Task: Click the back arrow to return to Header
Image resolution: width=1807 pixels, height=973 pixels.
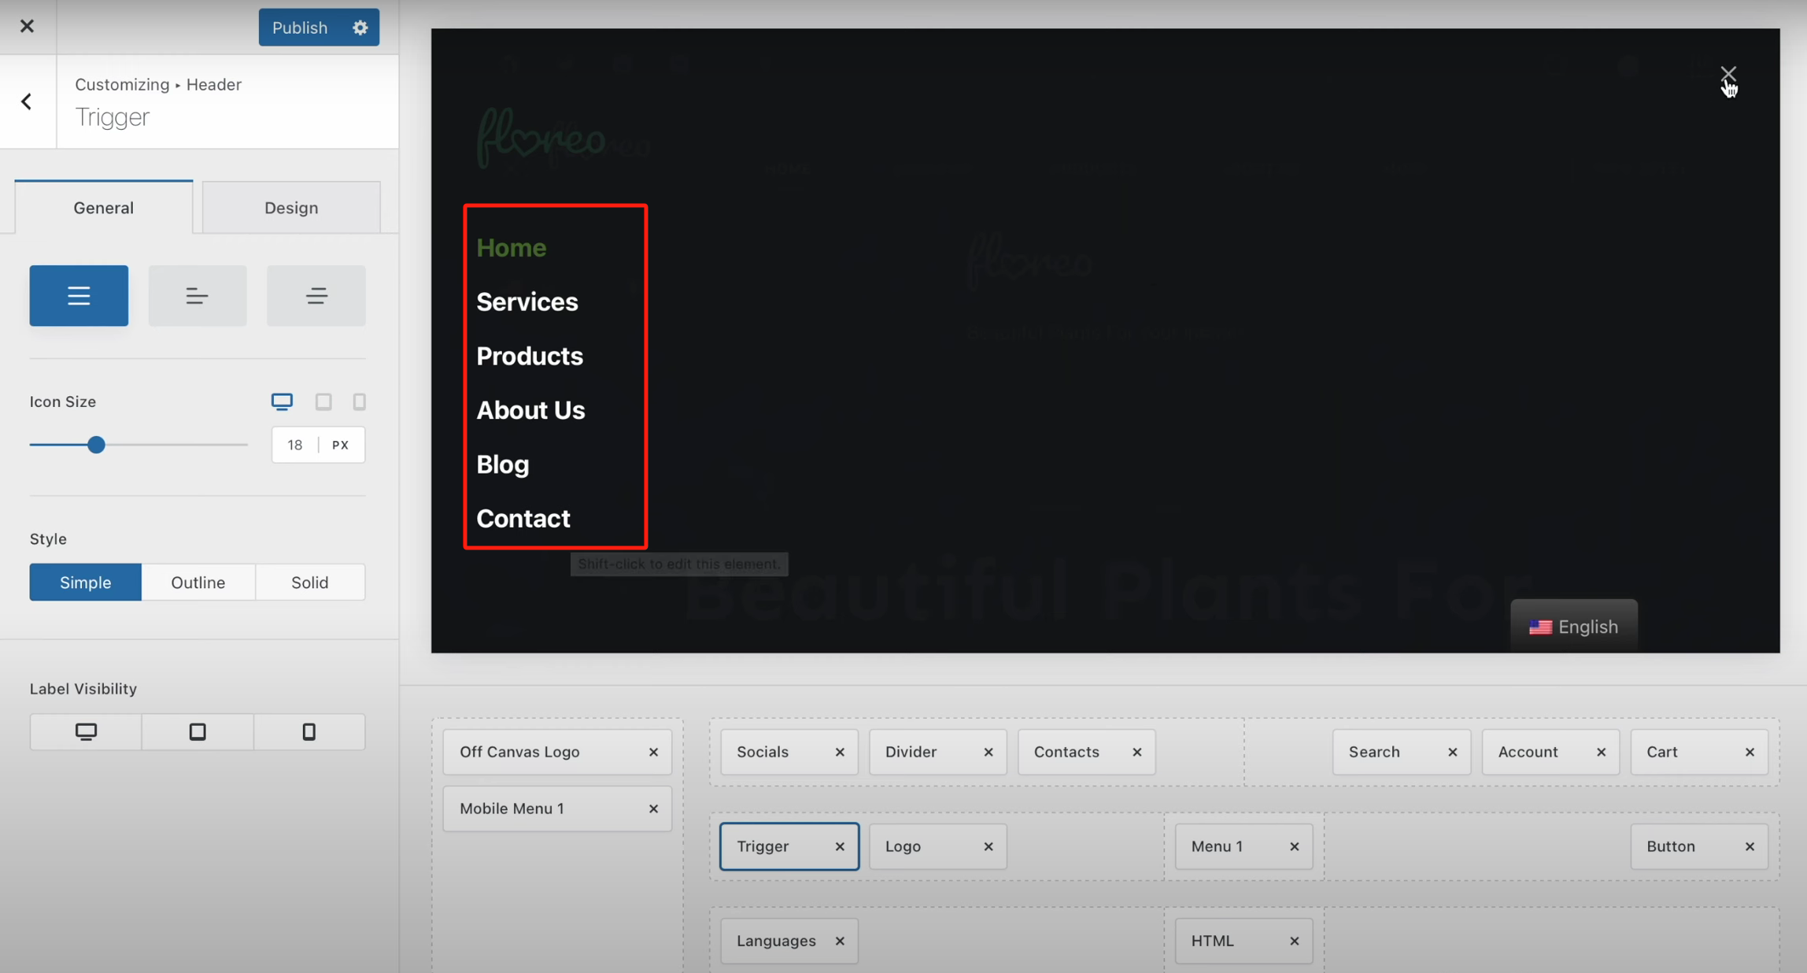Action: (x=27, y=101)
